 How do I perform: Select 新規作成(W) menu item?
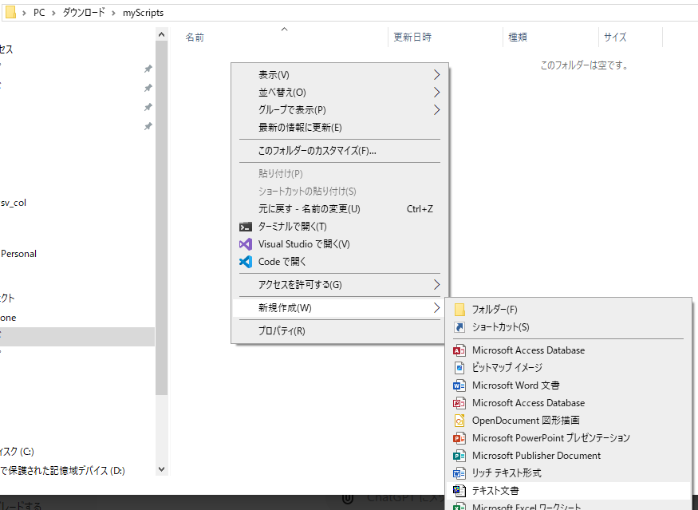[340, 308]
